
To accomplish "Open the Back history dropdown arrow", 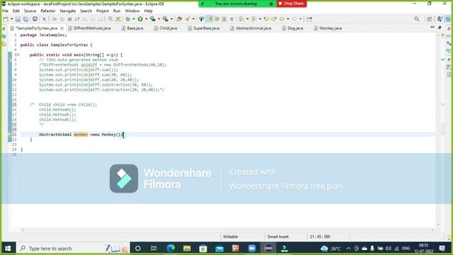I will [288, 19].
